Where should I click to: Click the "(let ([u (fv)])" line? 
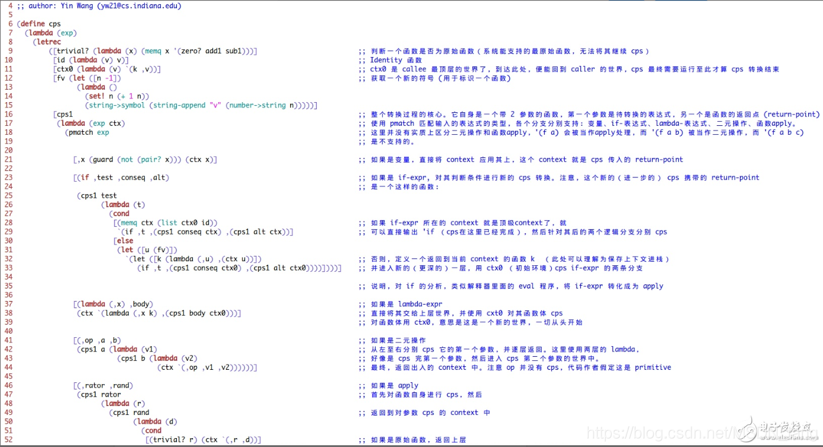pyautogui.click(x=147, y=250)
